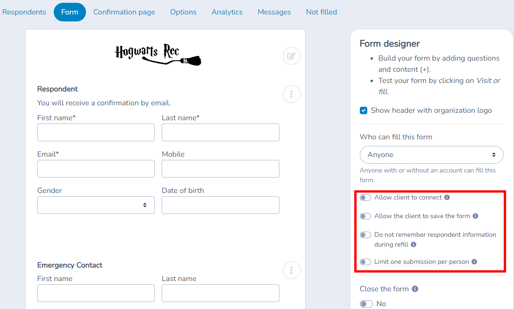Click info icon next to Allow client to connect
This screenshot has height=309, width=514.
[x=447, y=198]
